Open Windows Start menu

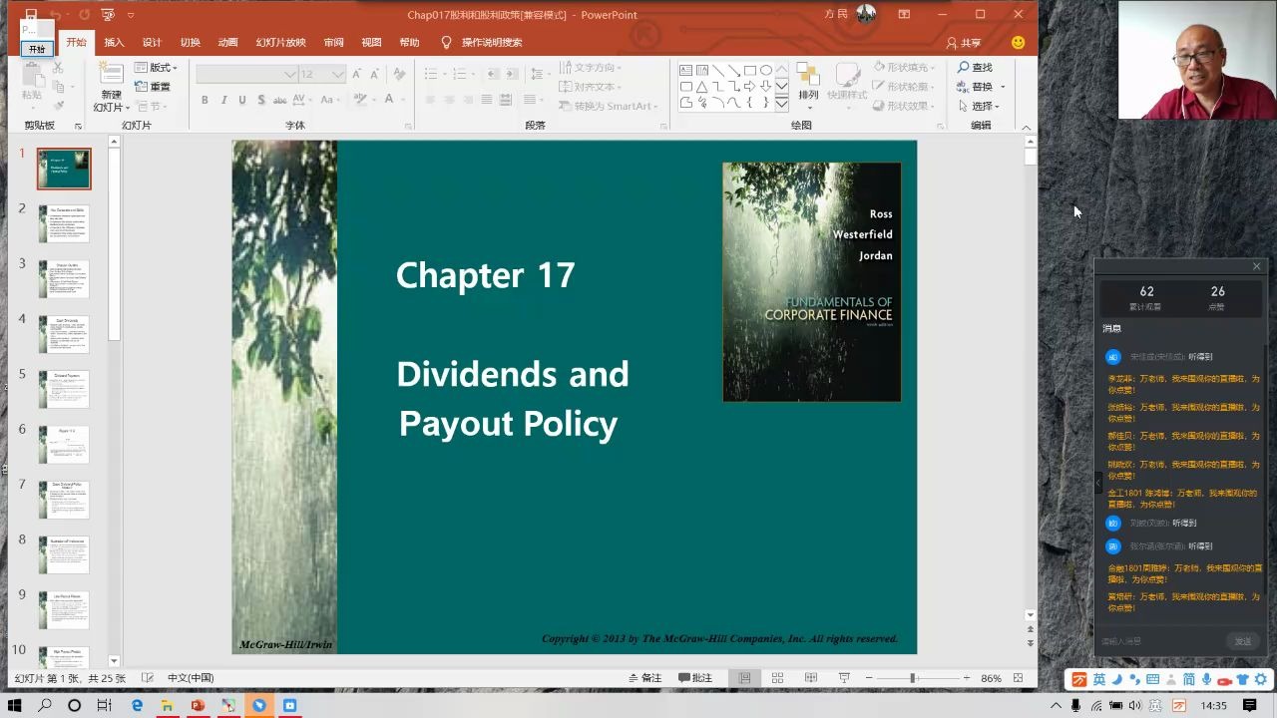(15, 705)
